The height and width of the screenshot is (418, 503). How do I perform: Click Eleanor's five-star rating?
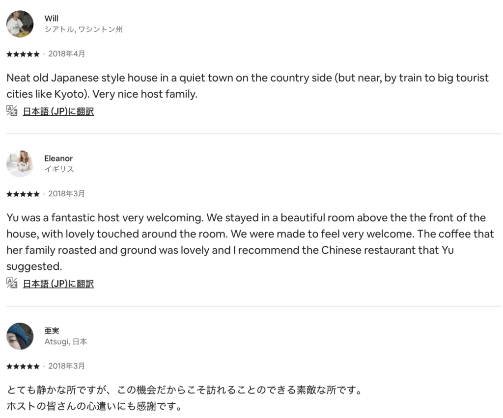pos(23,194)
